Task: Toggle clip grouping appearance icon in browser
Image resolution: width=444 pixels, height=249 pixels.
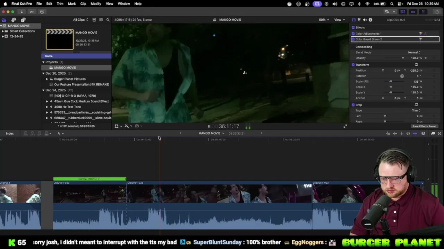Action: pos(94,20)
